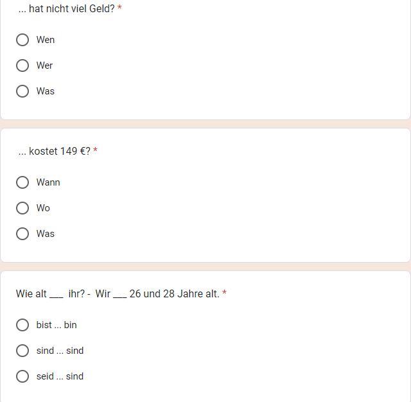Click the '... kostet 149 €?' question text

coord(55,152)
